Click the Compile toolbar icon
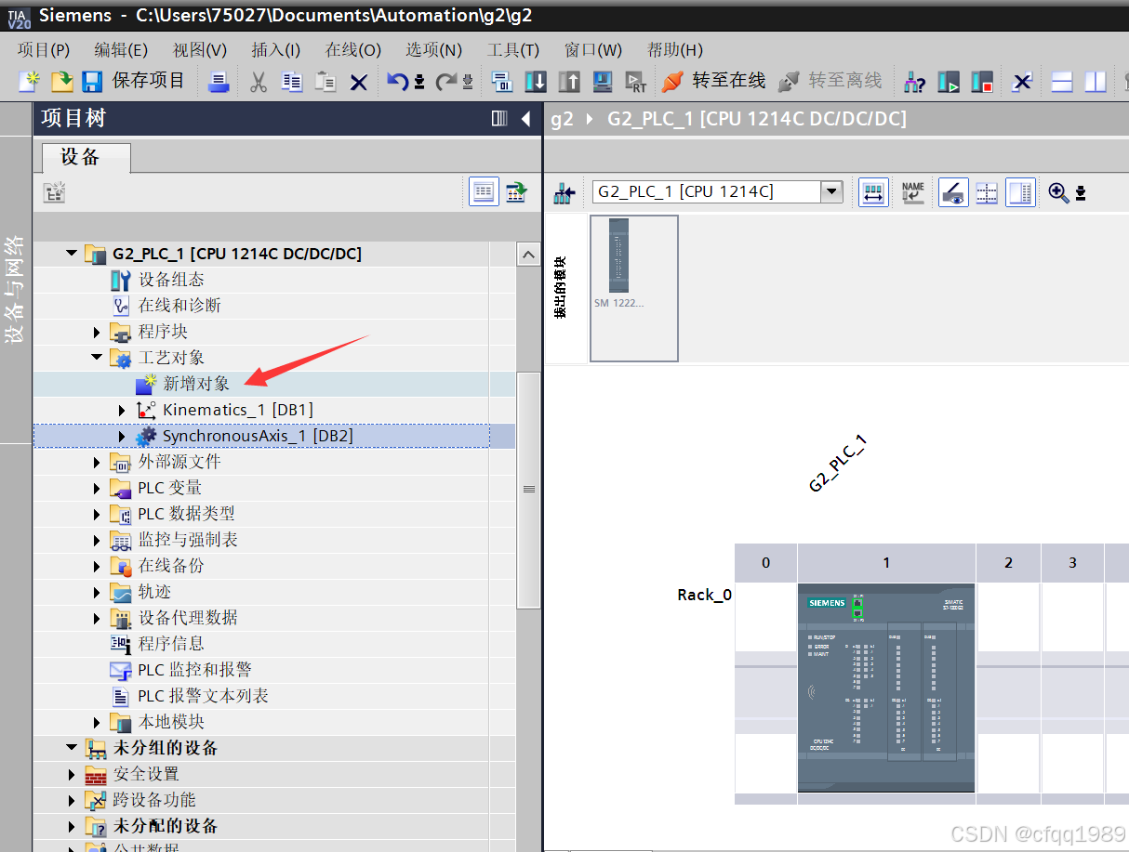The height and width of the screenshot is (852, 1129). point(502,82)
